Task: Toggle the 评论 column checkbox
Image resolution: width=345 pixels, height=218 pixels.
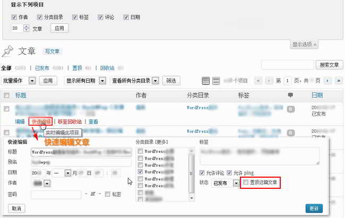Action: click(100, 17)
